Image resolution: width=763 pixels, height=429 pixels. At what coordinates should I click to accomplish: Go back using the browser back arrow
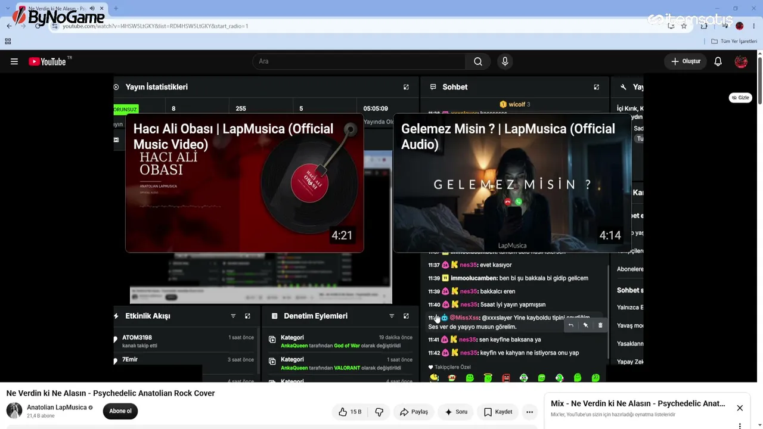coord(9,26)
